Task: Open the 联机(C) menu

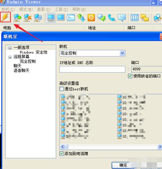Action: pyautogui.click(x=8, y=9)
